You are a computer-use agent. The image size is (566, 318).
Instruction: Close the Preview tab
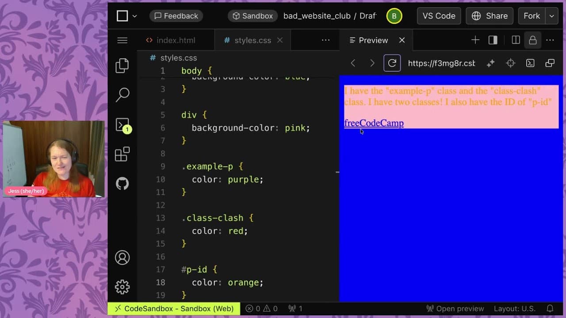[x=402, y=40]
